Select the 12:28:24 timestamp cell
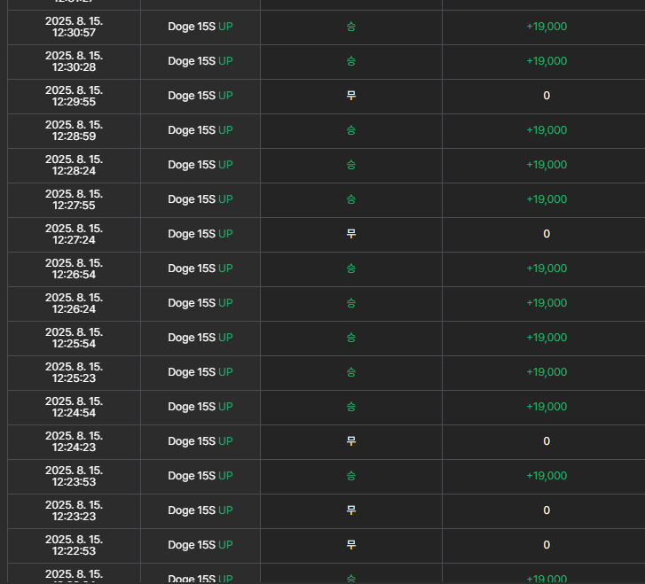Screen dimensions: 645x584 point(74,165)
